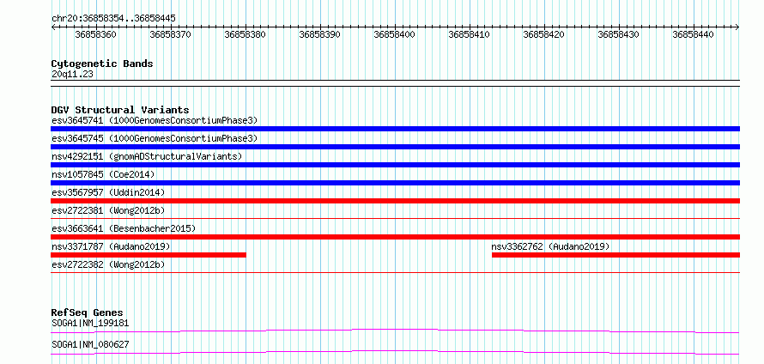Click ruler position 36858370
This screenshot has width=764, height=364.
tap(171, 34)
